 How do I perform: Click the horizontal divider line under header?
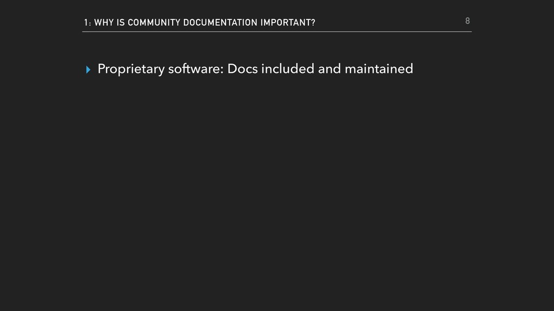pyautogui.click(x=277, y=31)
